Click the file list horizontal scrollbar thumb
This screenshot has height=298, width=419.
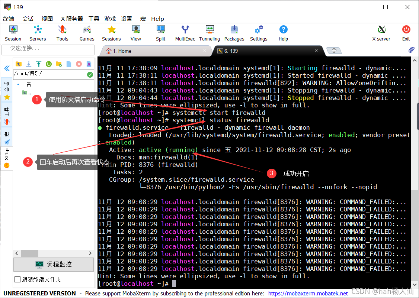click(29, 253)
